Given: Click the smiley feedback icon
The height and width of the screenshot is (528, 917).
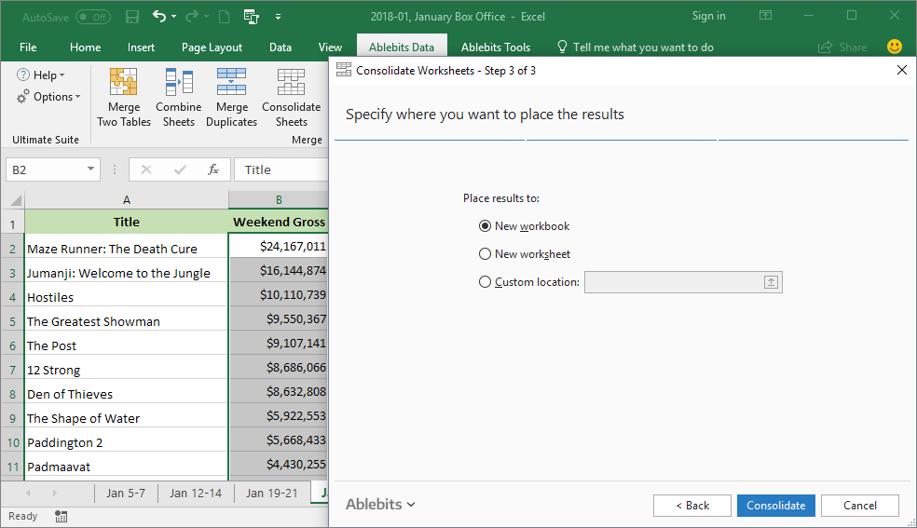Looking at the screenshot, I should click(895, 47).
